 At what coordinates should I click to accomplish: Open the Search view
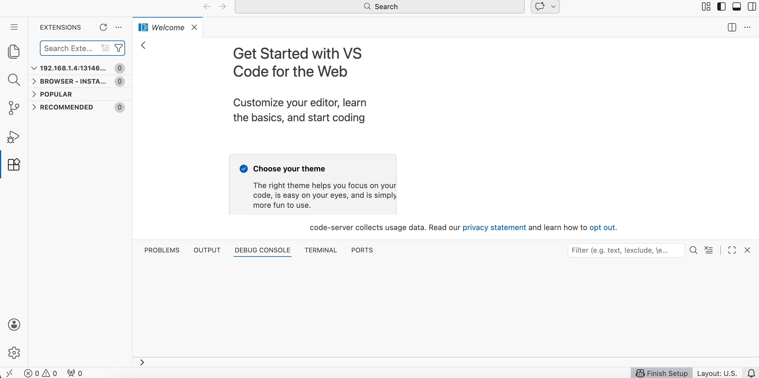(x=14, y=80)
